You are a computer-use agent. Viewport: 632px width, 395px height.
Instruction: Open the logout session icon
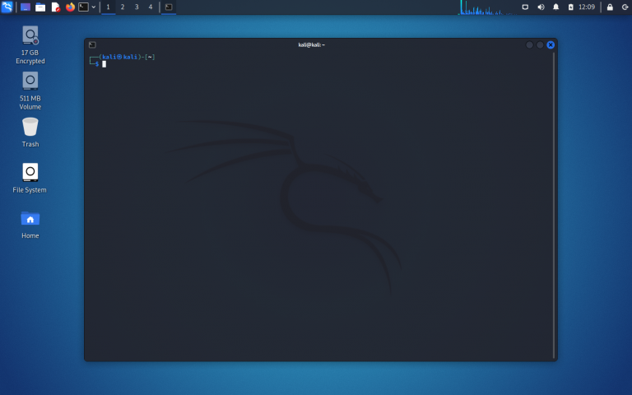pos(625,7)
